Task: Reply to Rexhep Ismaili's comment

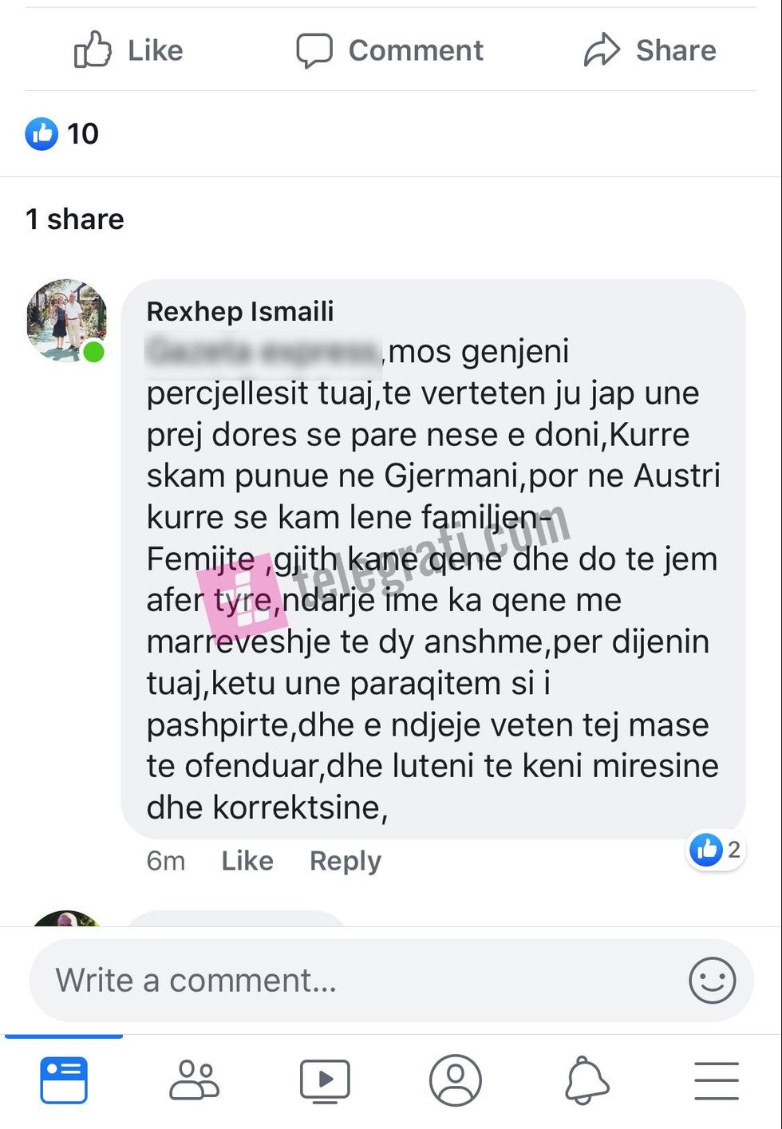Action: (344, 861)
